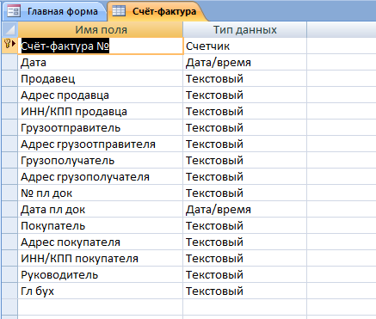Select the row selector of Продавец field
Image resolution: width=376 pixels, height=319 pixels.
coord(9,78)
